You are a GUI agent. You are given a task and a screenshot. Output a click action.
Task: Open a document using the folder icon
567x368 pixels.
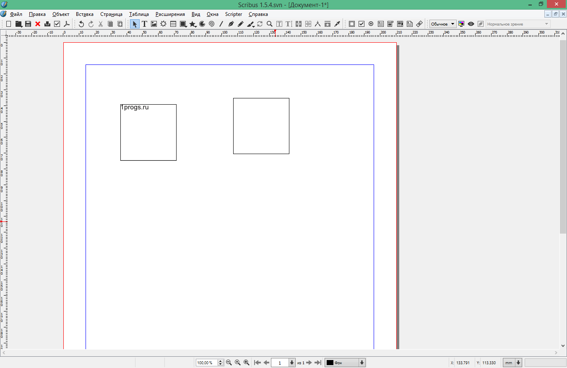[18, 24]
